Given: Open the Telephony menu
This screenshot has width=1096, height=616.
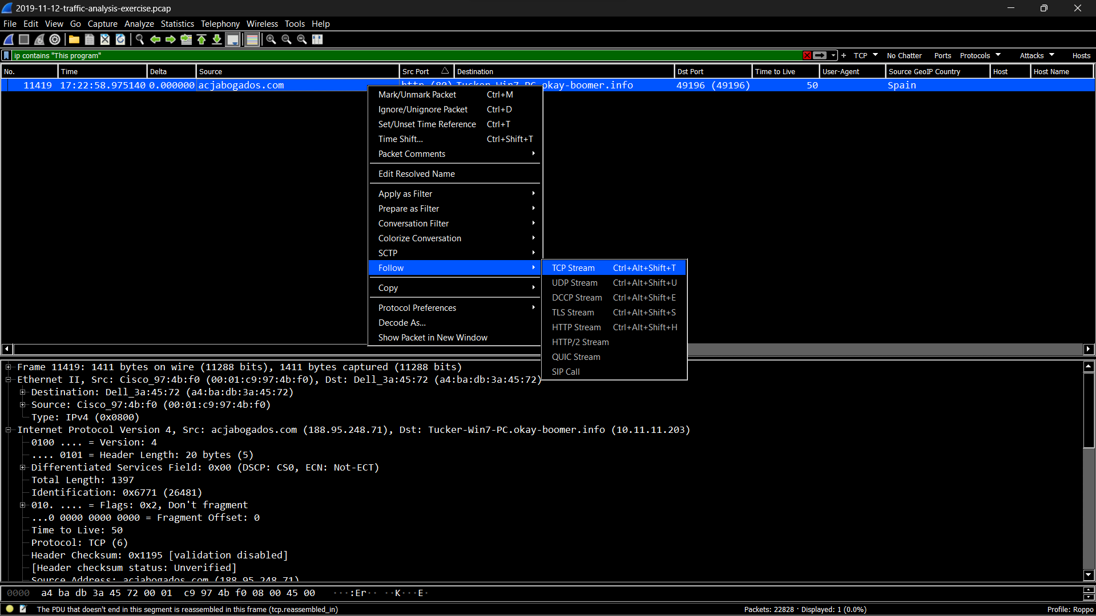Looking at the screenshot, I should (220, 24).
